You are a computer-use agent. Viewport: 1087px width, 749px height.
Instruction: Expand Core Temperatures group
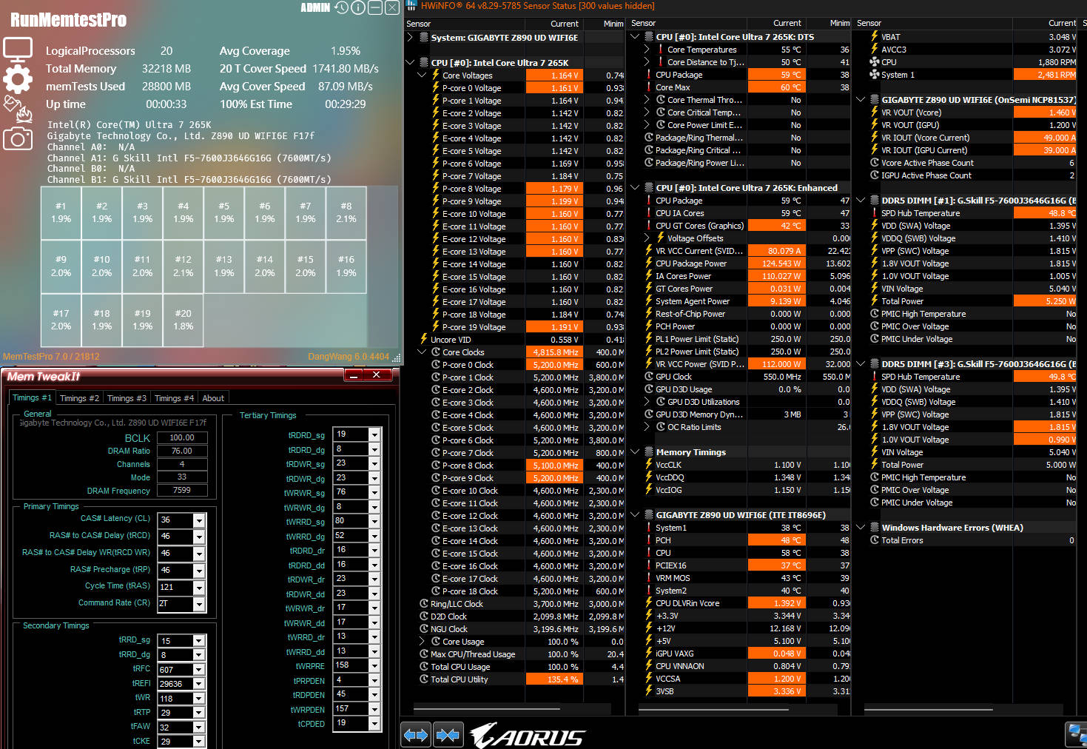point(647,49)
